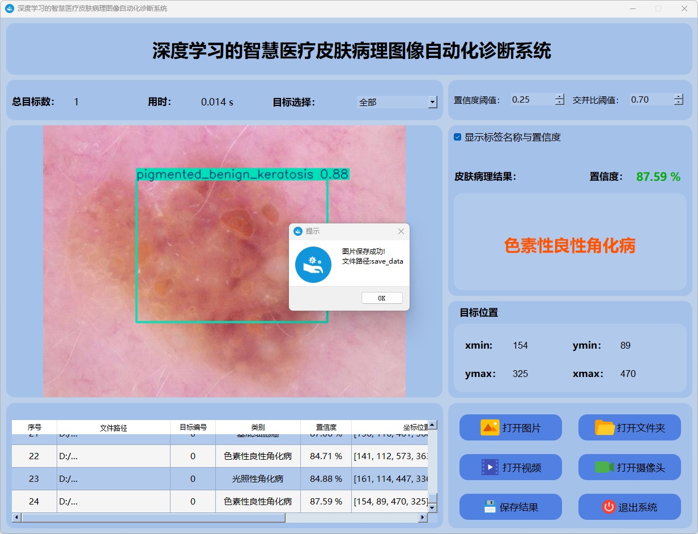The image size is (698, 534).
Task: Click the 目标编号 column header
Action: tap(193, 427)
